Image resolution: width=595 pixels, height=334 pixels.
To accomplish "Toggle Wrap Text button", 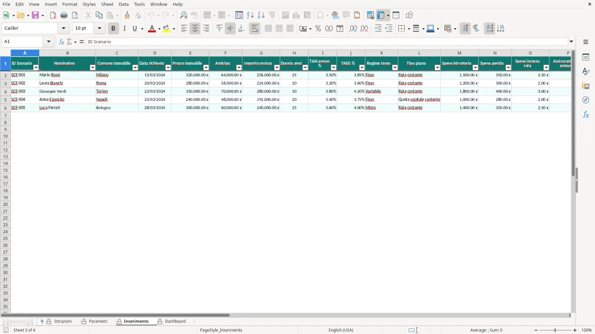I will 254,29.
